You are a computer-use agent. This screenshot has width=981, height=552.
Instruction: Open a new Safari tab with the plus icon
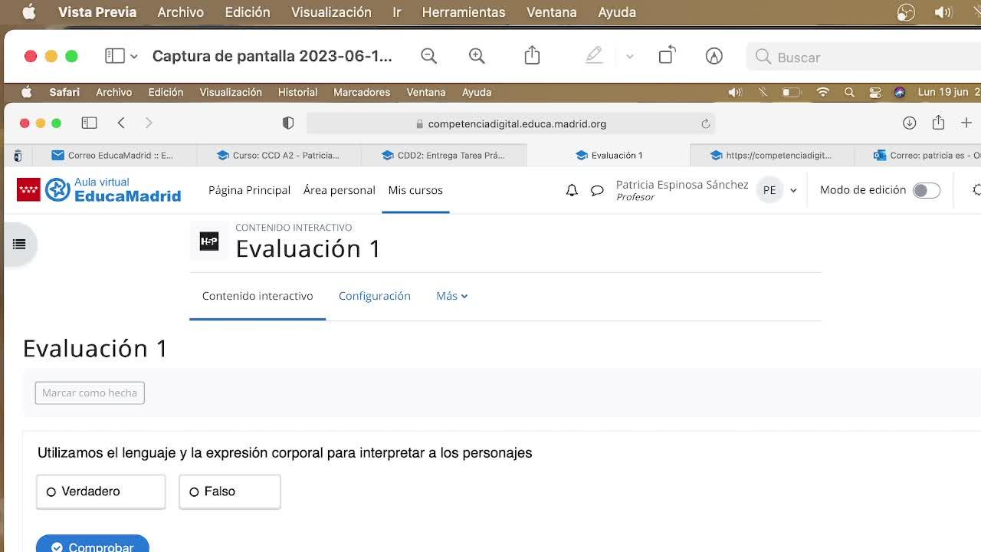(x=966, y=123)
